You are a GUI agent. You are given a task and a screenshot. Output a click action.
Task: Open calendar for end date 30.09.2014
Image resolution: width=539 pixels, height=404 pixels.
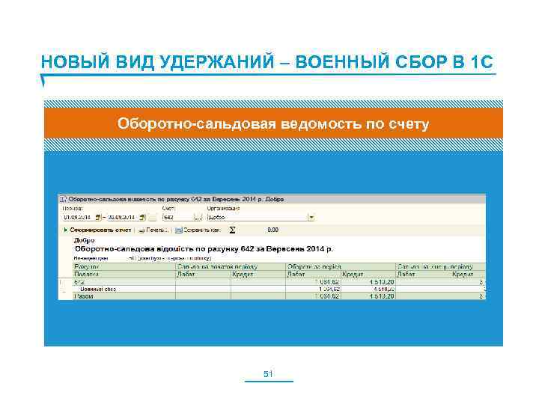pos(143,218)
